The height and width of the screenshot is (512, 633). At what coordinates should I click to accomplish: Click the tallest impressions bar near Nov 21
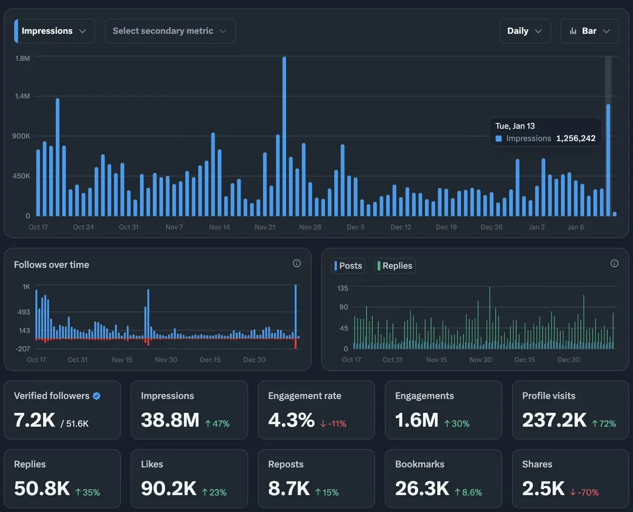(x=284, y=136)
